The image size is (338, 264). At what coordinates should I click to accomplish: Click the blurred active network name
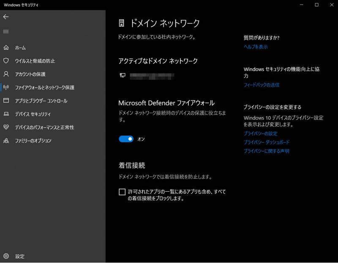(152, 76)
